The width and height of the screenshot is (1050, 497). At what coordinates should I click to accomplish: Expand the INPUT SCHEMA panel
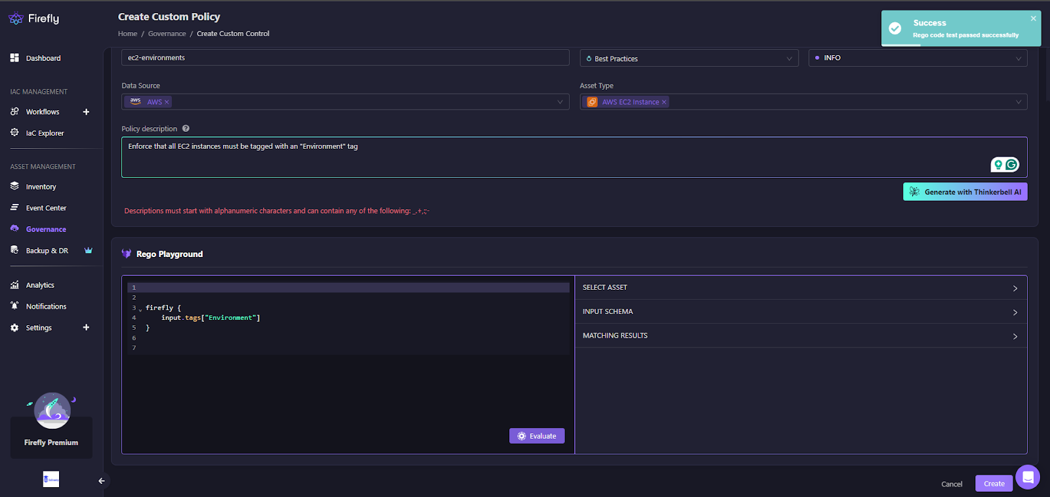[801, 311]
